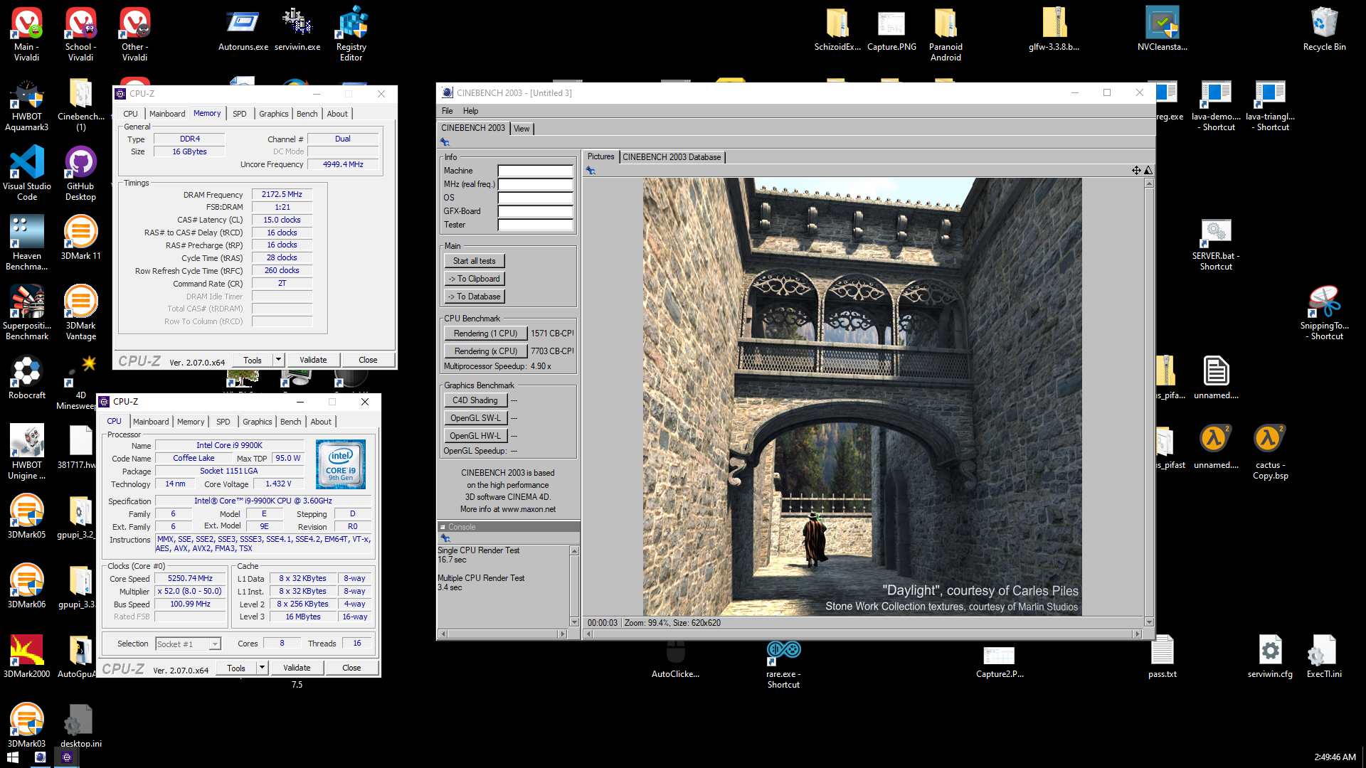Run the OpenGL SW-L test

[x=475, y=418]
